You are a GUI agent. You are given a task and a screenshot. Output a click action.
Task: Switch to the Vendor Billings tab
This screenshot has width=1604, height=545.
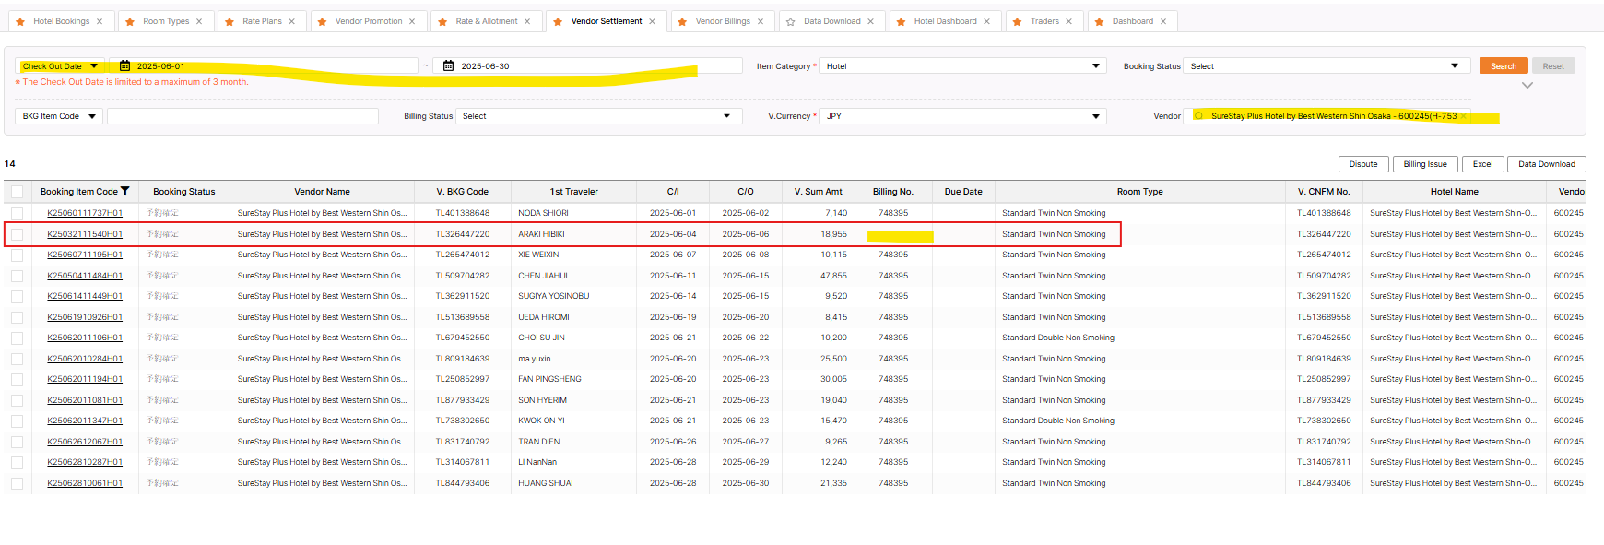pos(723,21)
